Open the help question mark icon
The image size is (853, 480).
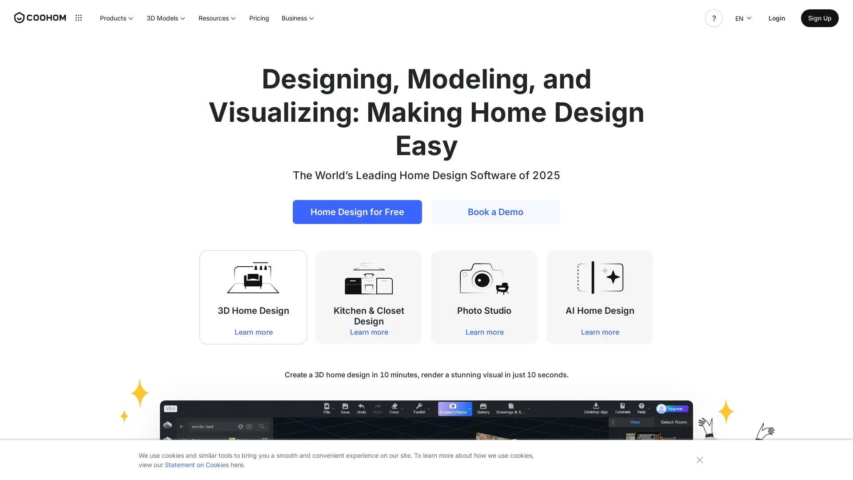pos(713,18)
